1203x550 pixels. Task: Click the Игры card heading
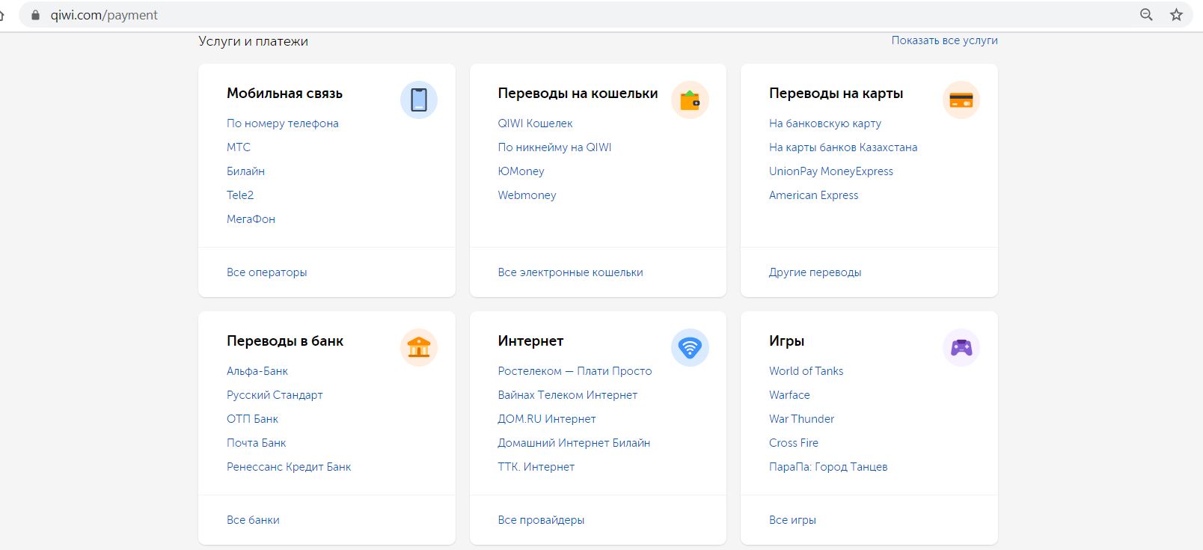tap(786, 341)
